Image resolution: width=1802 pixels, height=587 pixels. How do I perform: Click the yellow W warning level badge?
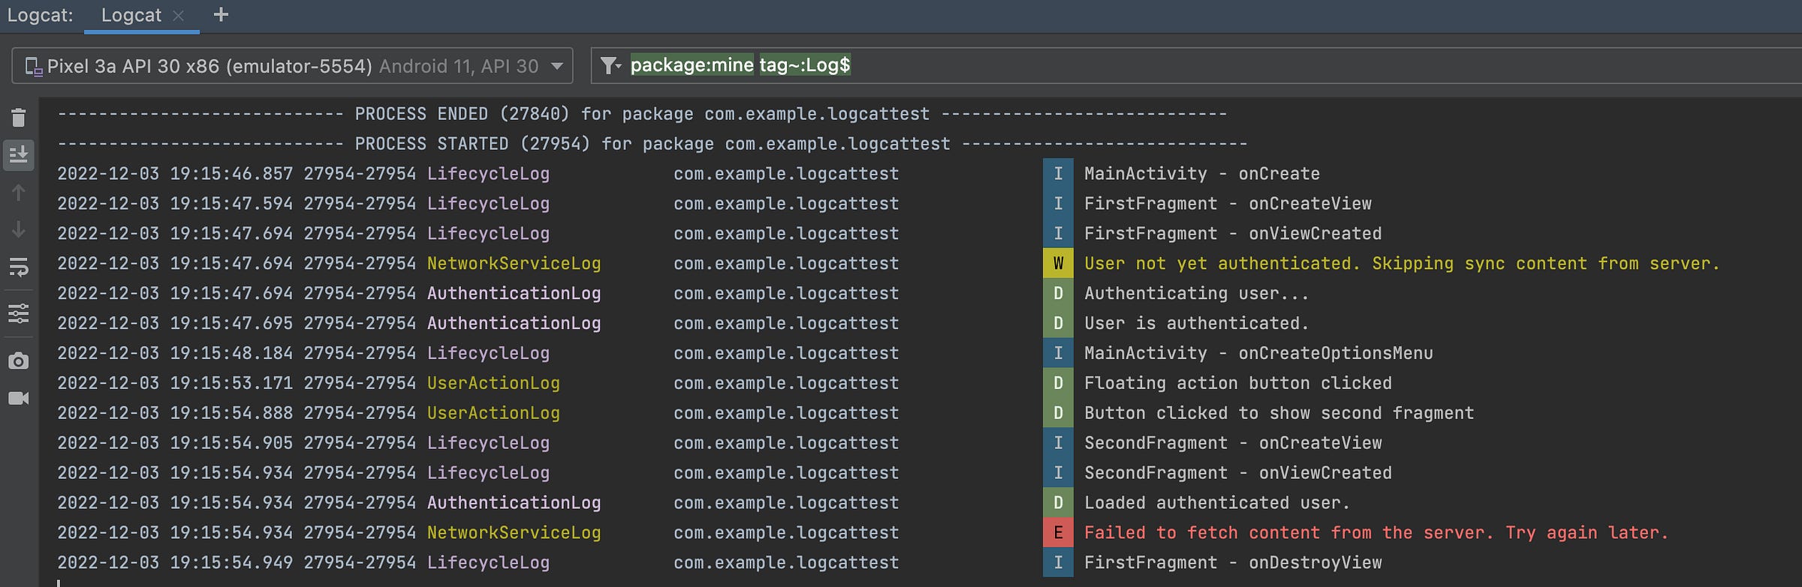coord(1058,263)
